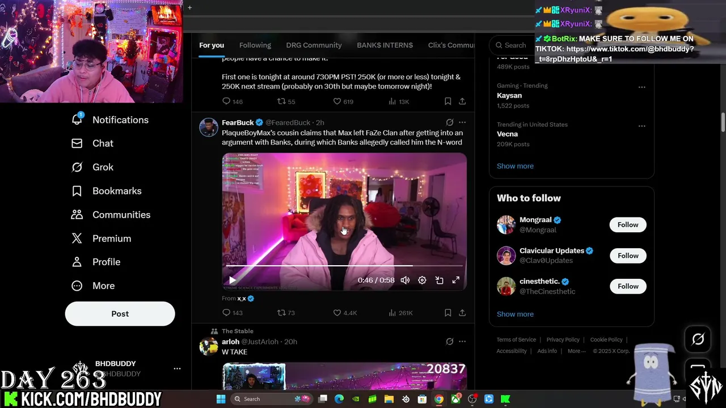Open Microsoft Edge from the taskbar
Viewport: 726px width, 408px height.
coord(339,399)
